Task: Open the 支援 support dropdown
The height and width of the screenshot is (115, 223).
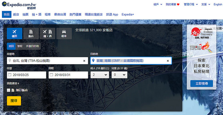Action: [206, 4]
